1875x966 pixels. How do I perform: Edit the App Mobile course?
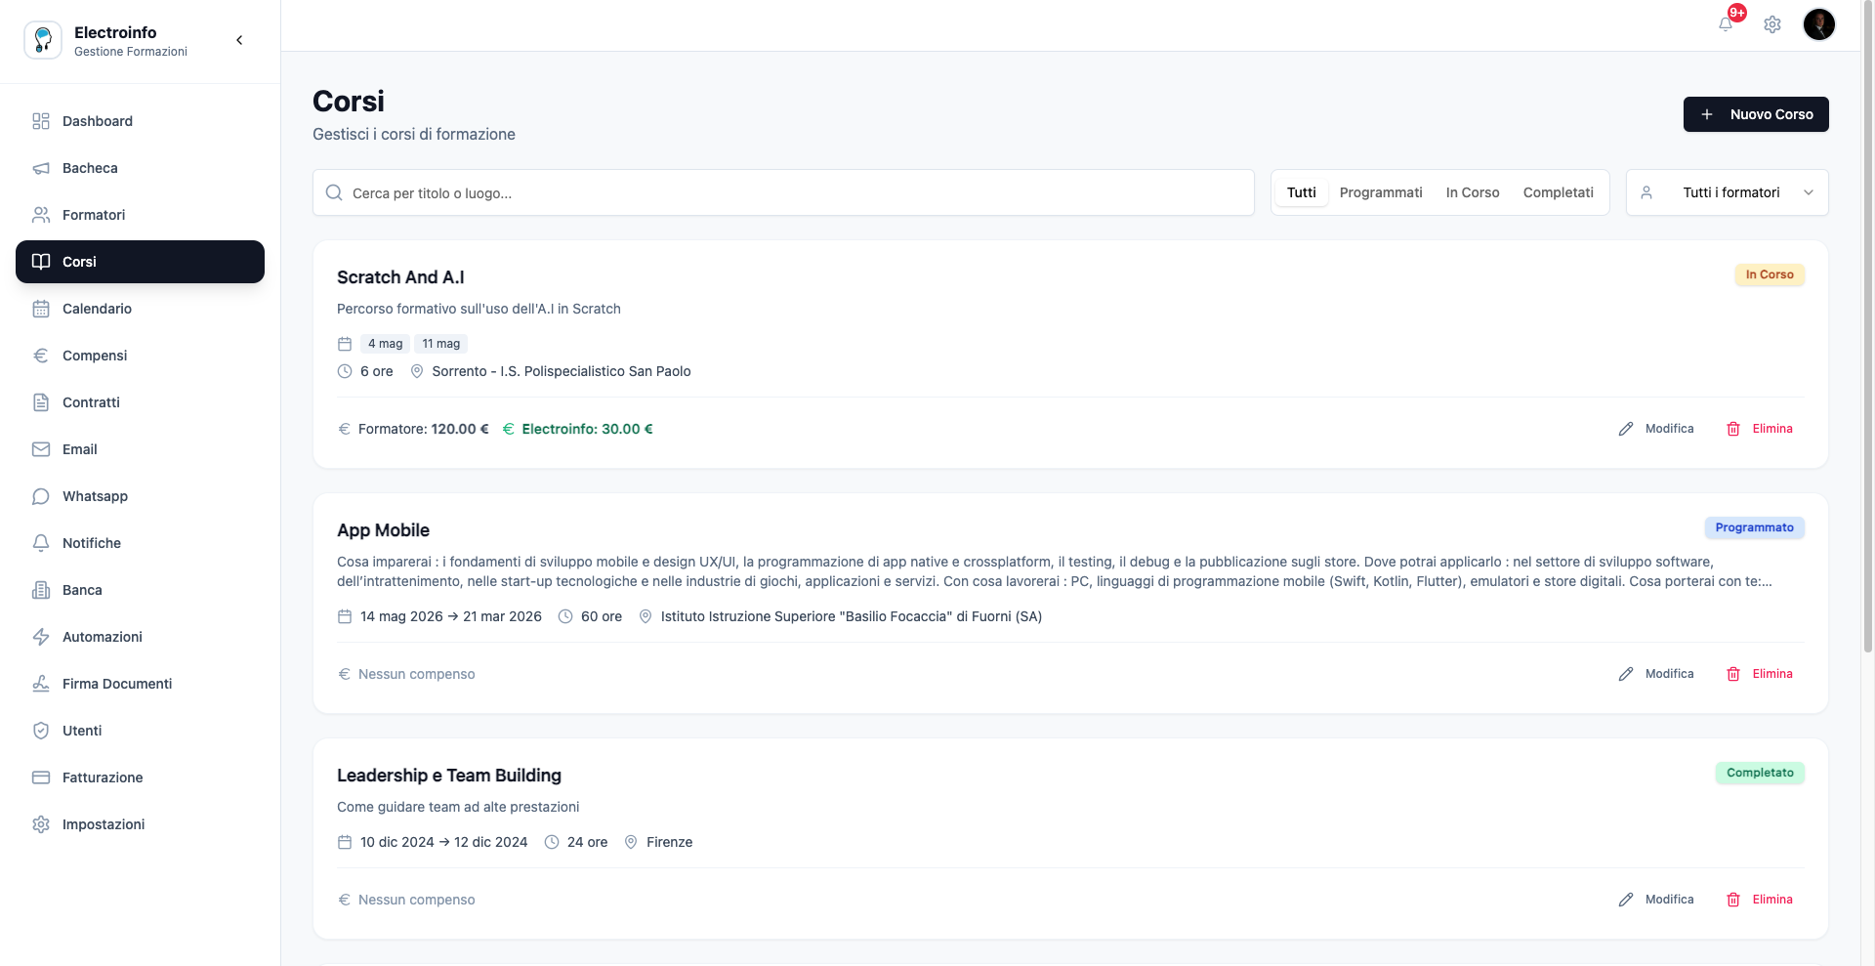(x=1656, y=674)
